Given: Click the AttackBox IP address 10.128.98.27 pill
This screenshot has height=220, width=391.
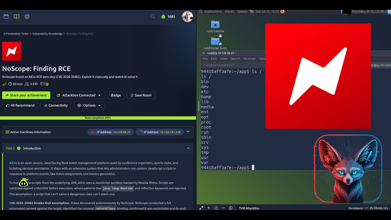Looking at the screenshot, I should coord(111,132).
